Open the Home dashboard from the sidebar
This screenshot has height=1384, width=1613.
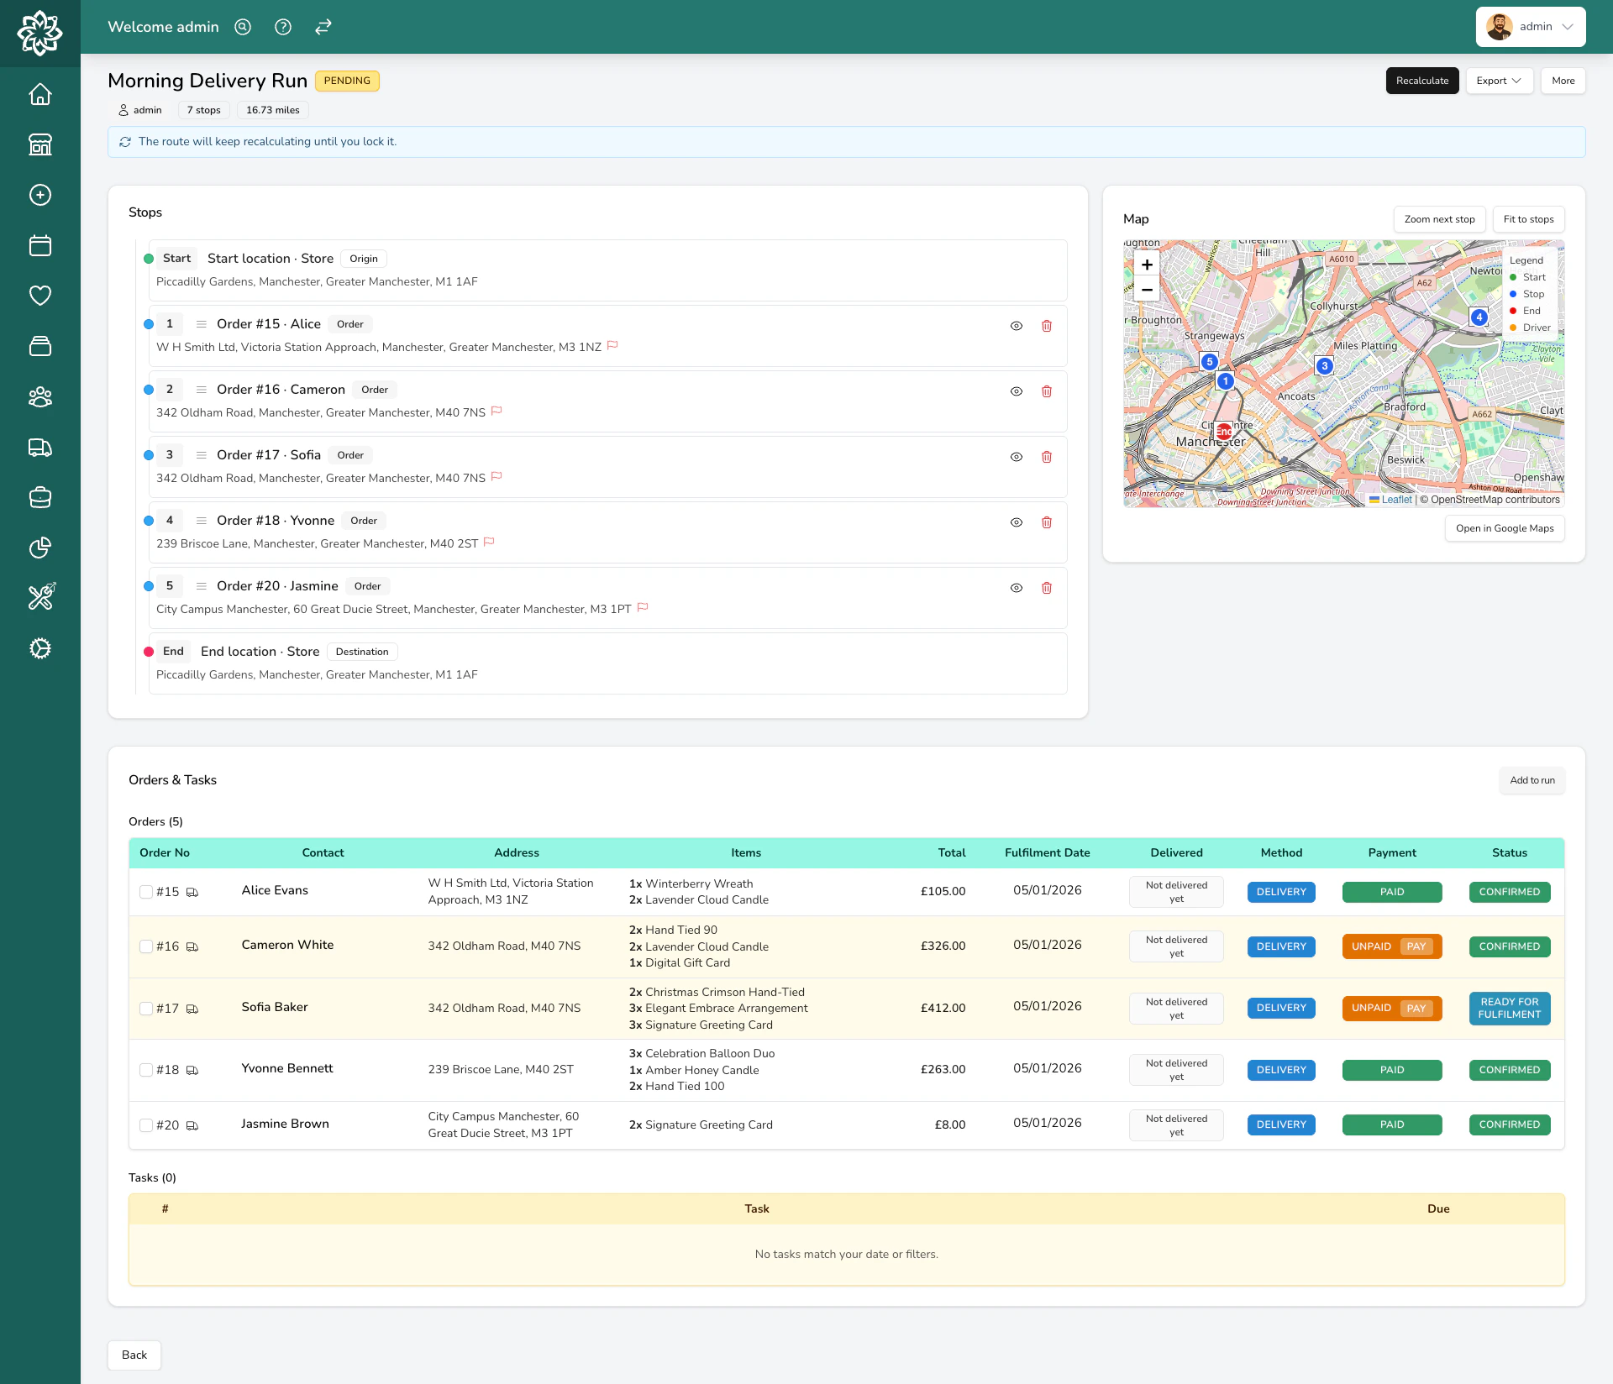(40, 94)
